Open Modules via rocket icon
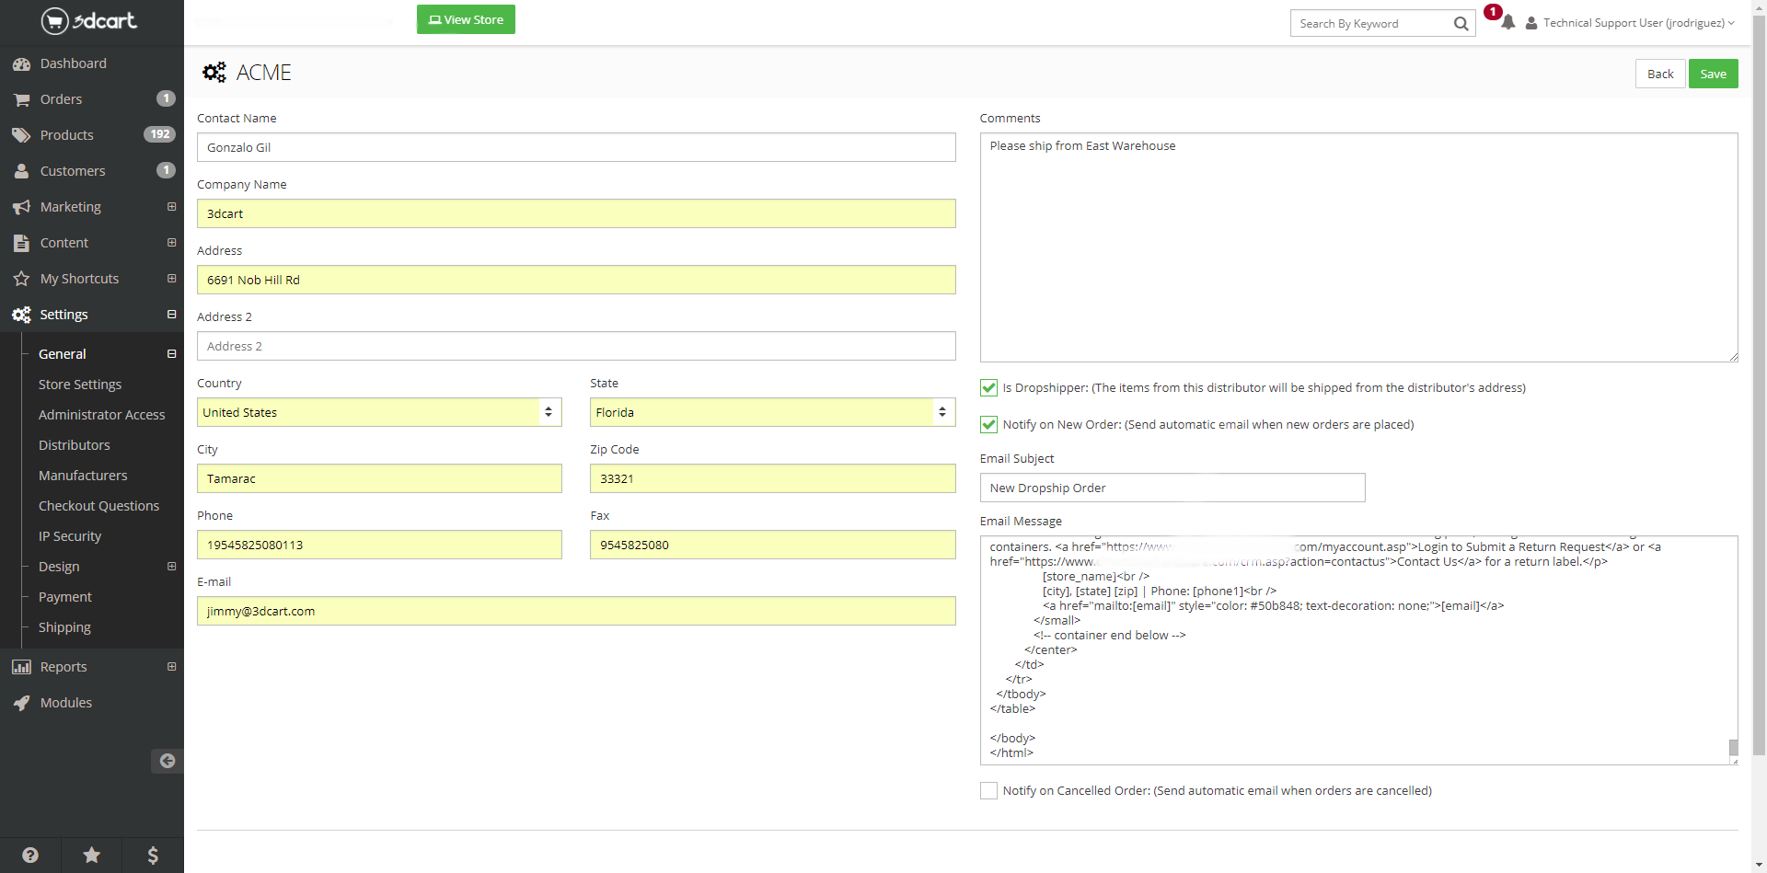 coord(22,703)
